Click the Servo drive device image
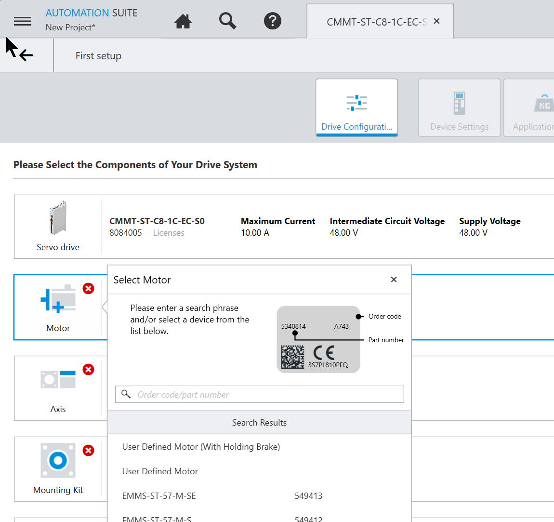This screenshot has width=554, height=522. 58,218
